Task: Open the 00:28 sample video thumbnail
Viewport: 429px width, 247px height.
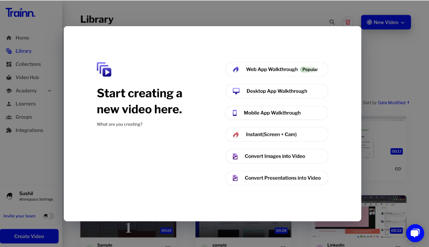Action: point(243,229)
